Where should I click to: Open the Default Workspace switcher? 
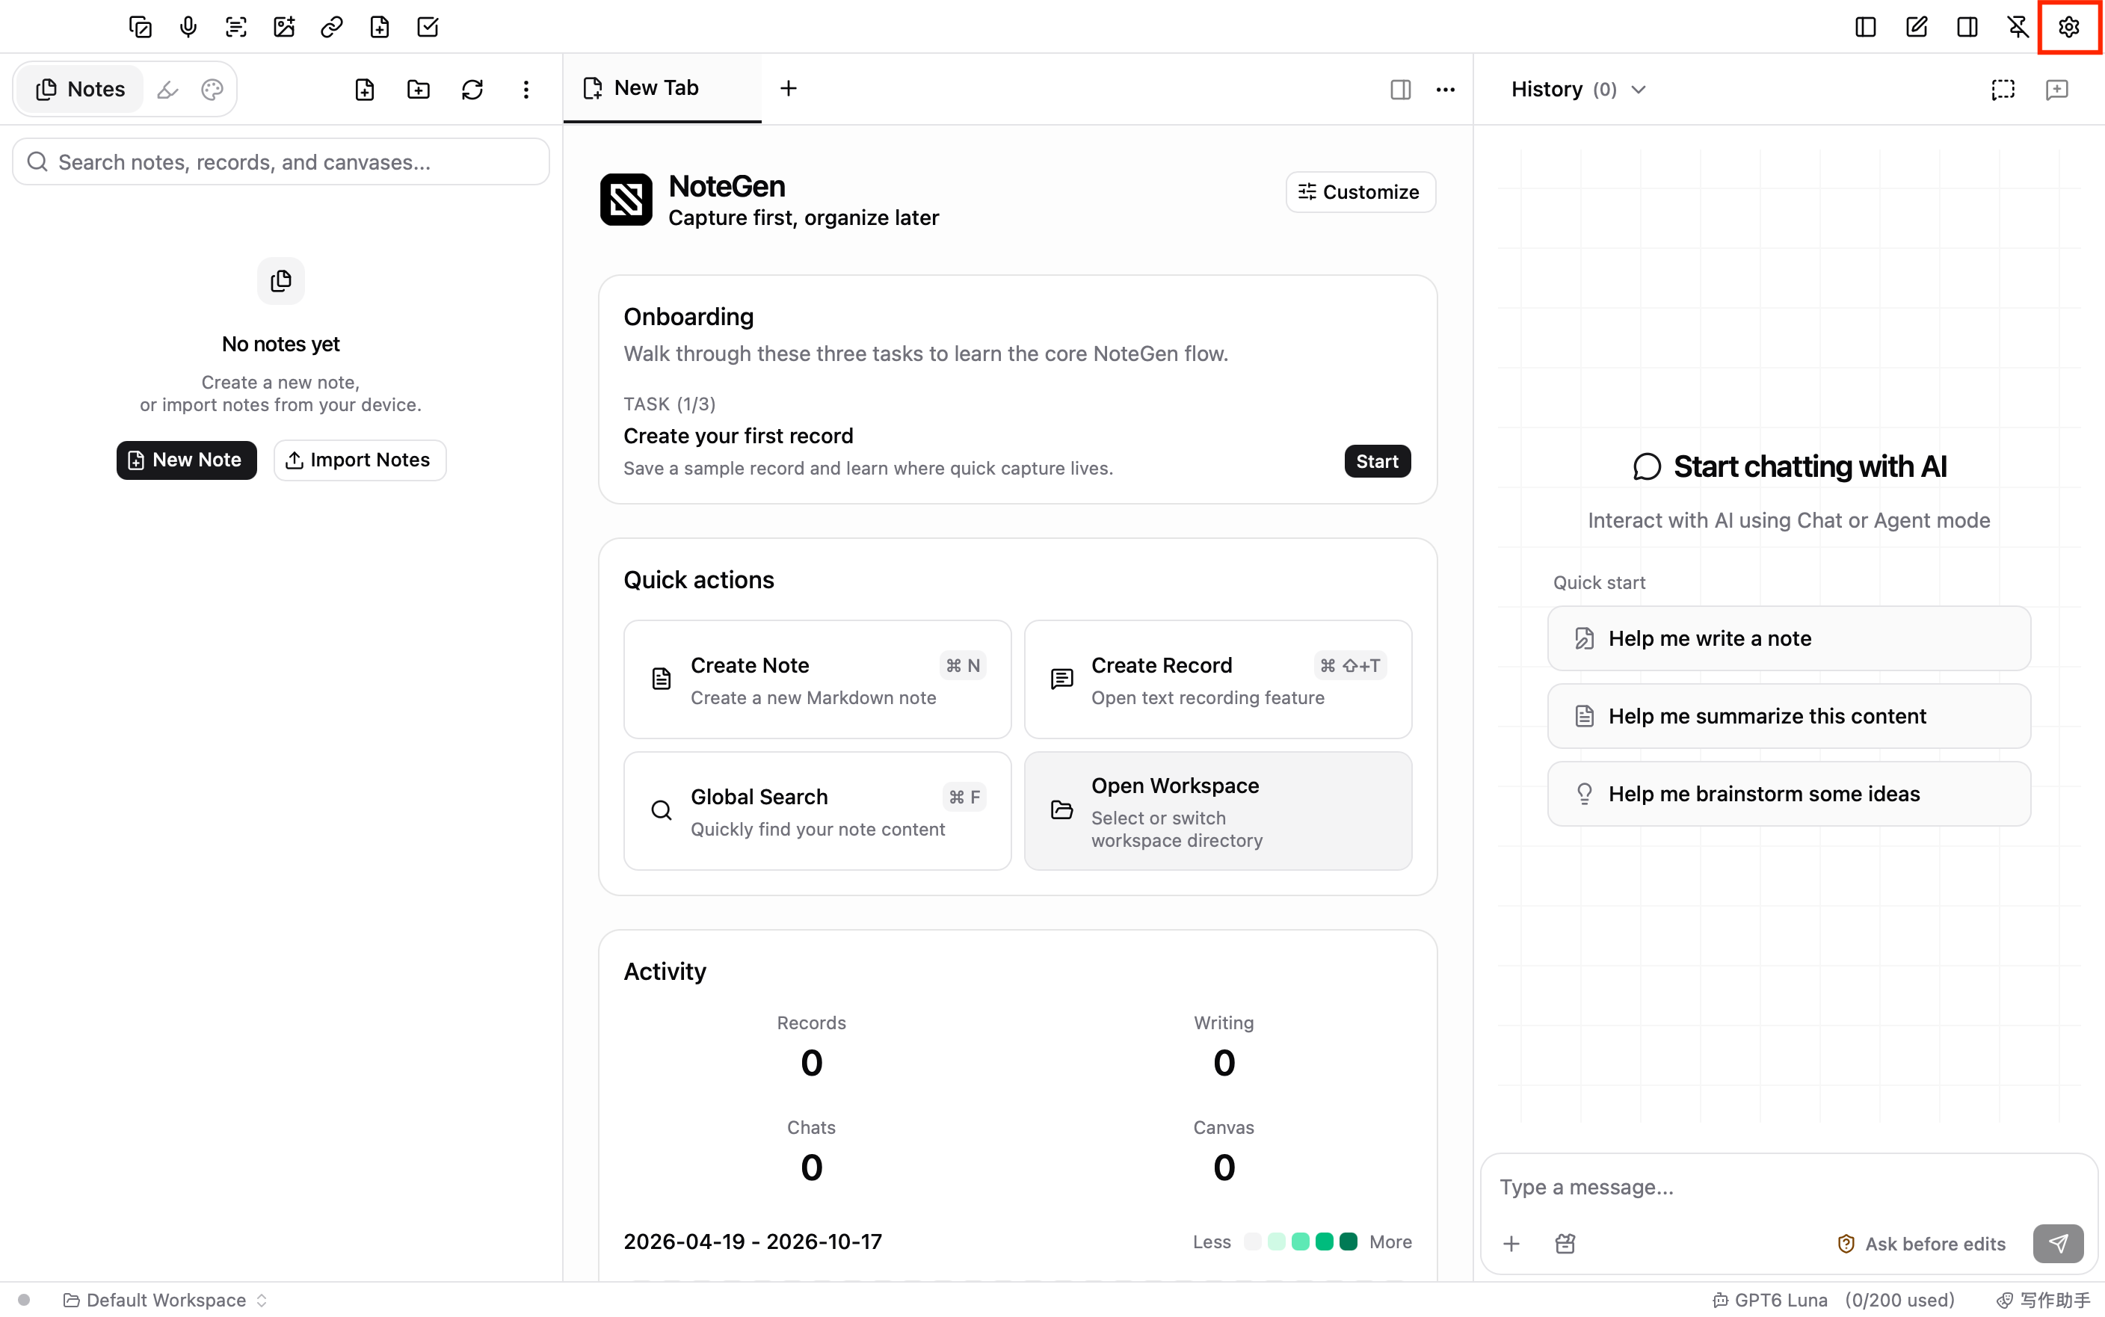pyautogui.click(x=165, y=1300)
